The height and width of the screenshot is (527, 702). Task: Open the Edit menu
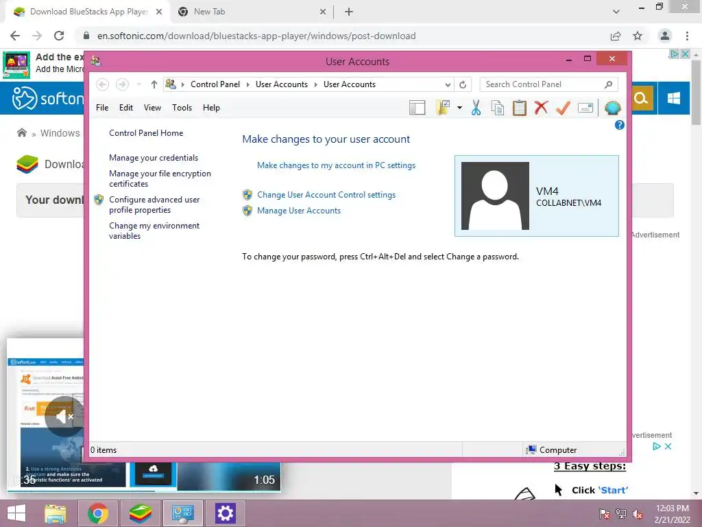click(126, 108)
